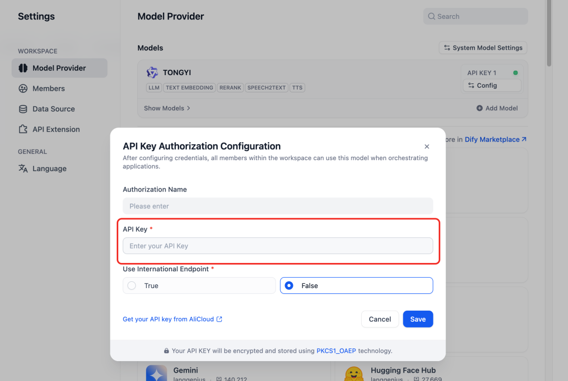
Task: Open System Model Settings
Action: click(483, 48)
